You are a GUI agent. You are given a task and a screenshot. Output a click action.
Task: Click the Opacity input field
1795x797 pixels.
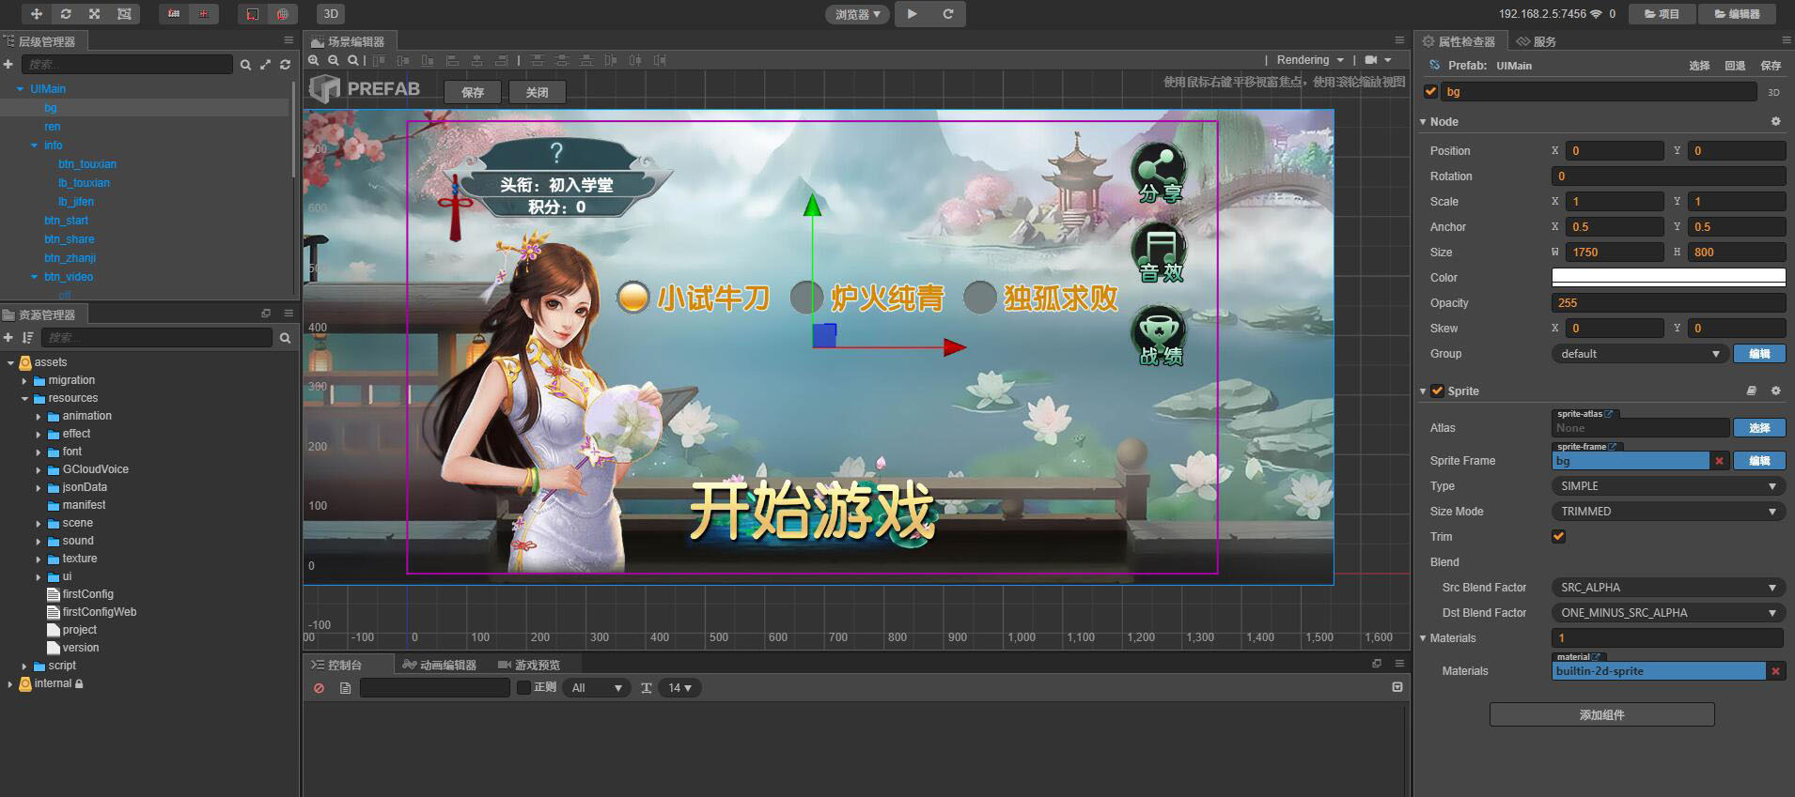(1668, 302)
